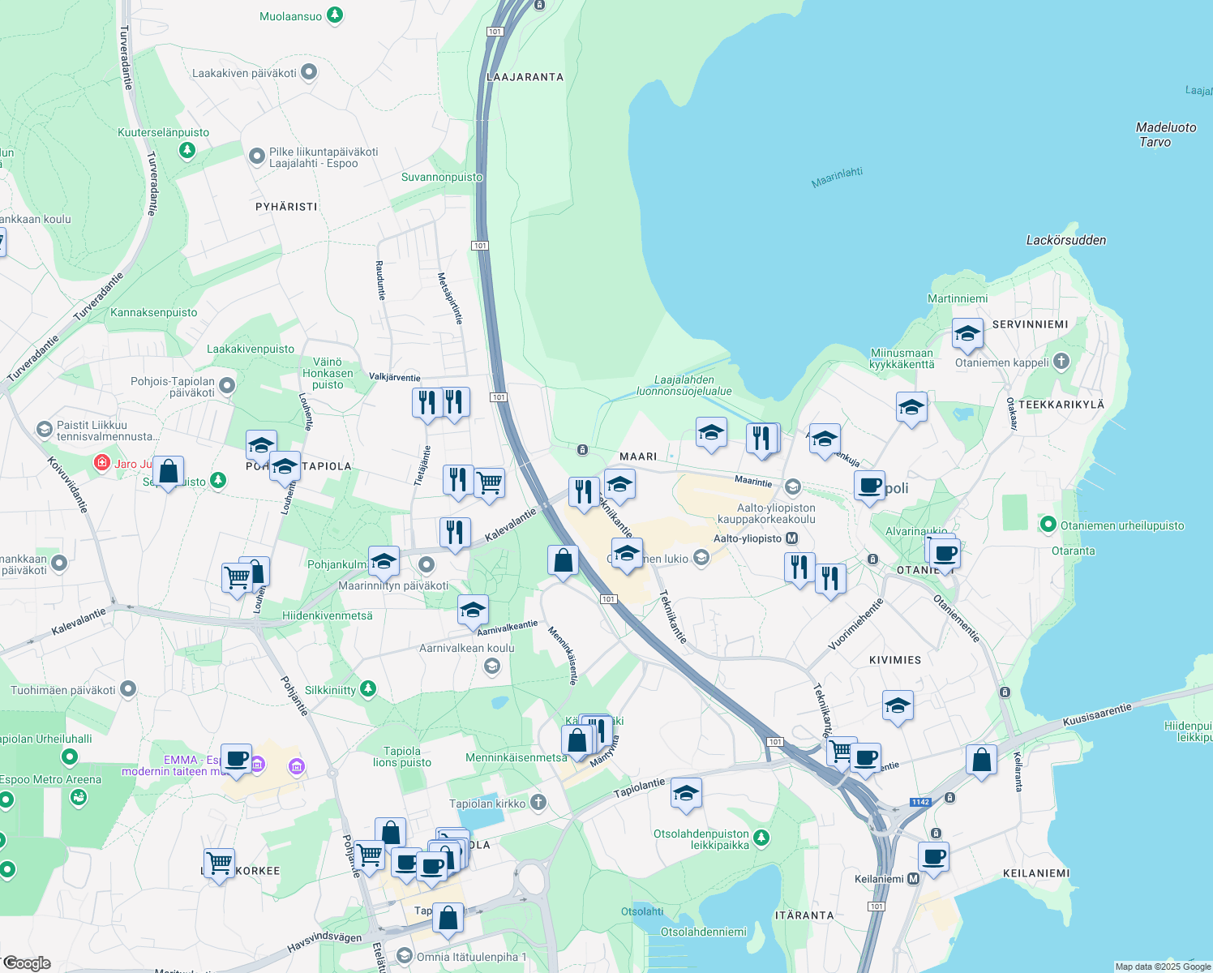Click the Espoo Metro Areena label
This screenshot has width=1213, height=973.
tap(51, 779)
